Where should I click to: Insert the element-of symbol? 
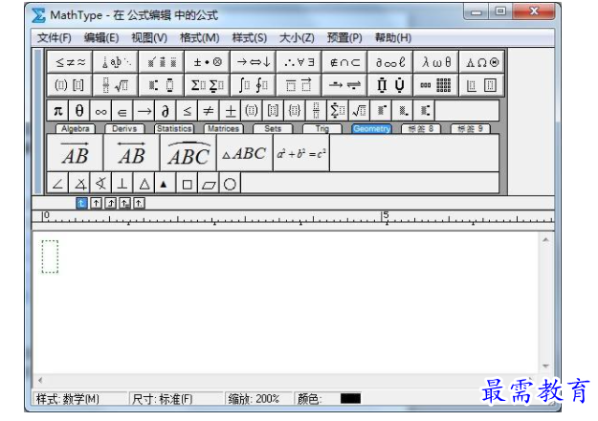point(122,111)
